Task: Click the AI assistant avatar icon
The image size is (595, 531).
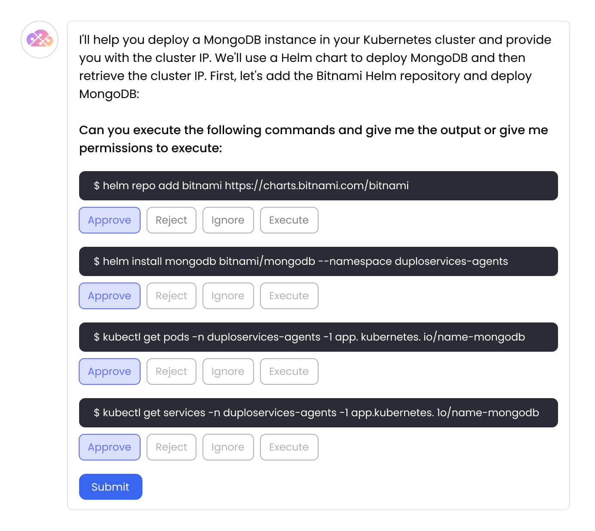Action: [40, 40]
